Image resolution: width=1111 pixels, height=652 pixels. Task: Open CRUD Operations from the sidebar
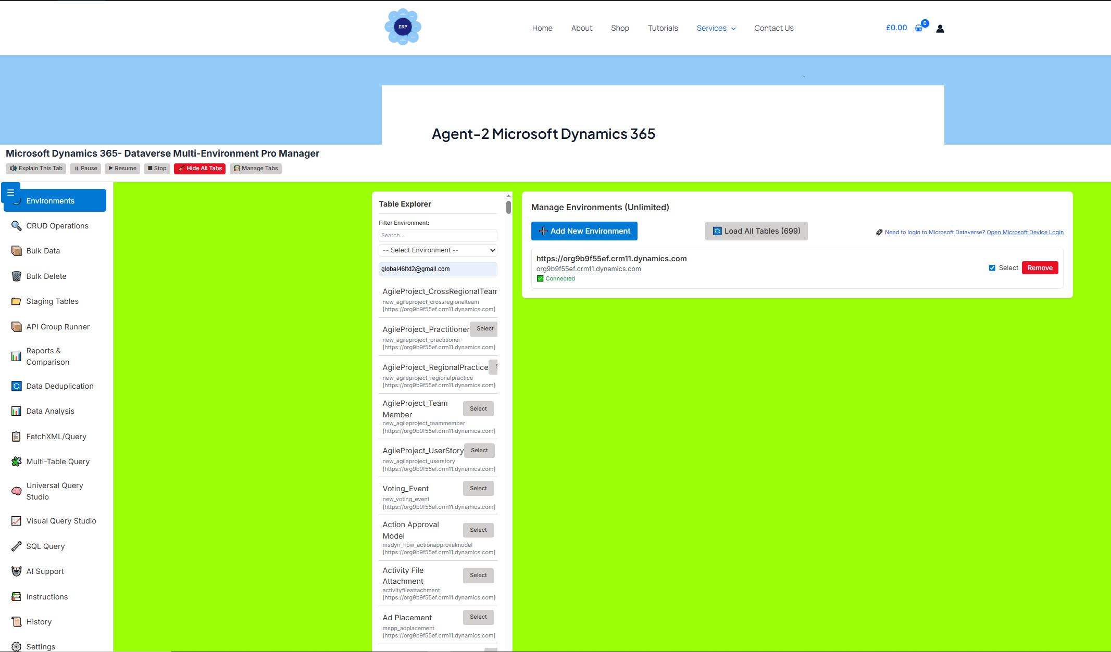click(57, 225)
